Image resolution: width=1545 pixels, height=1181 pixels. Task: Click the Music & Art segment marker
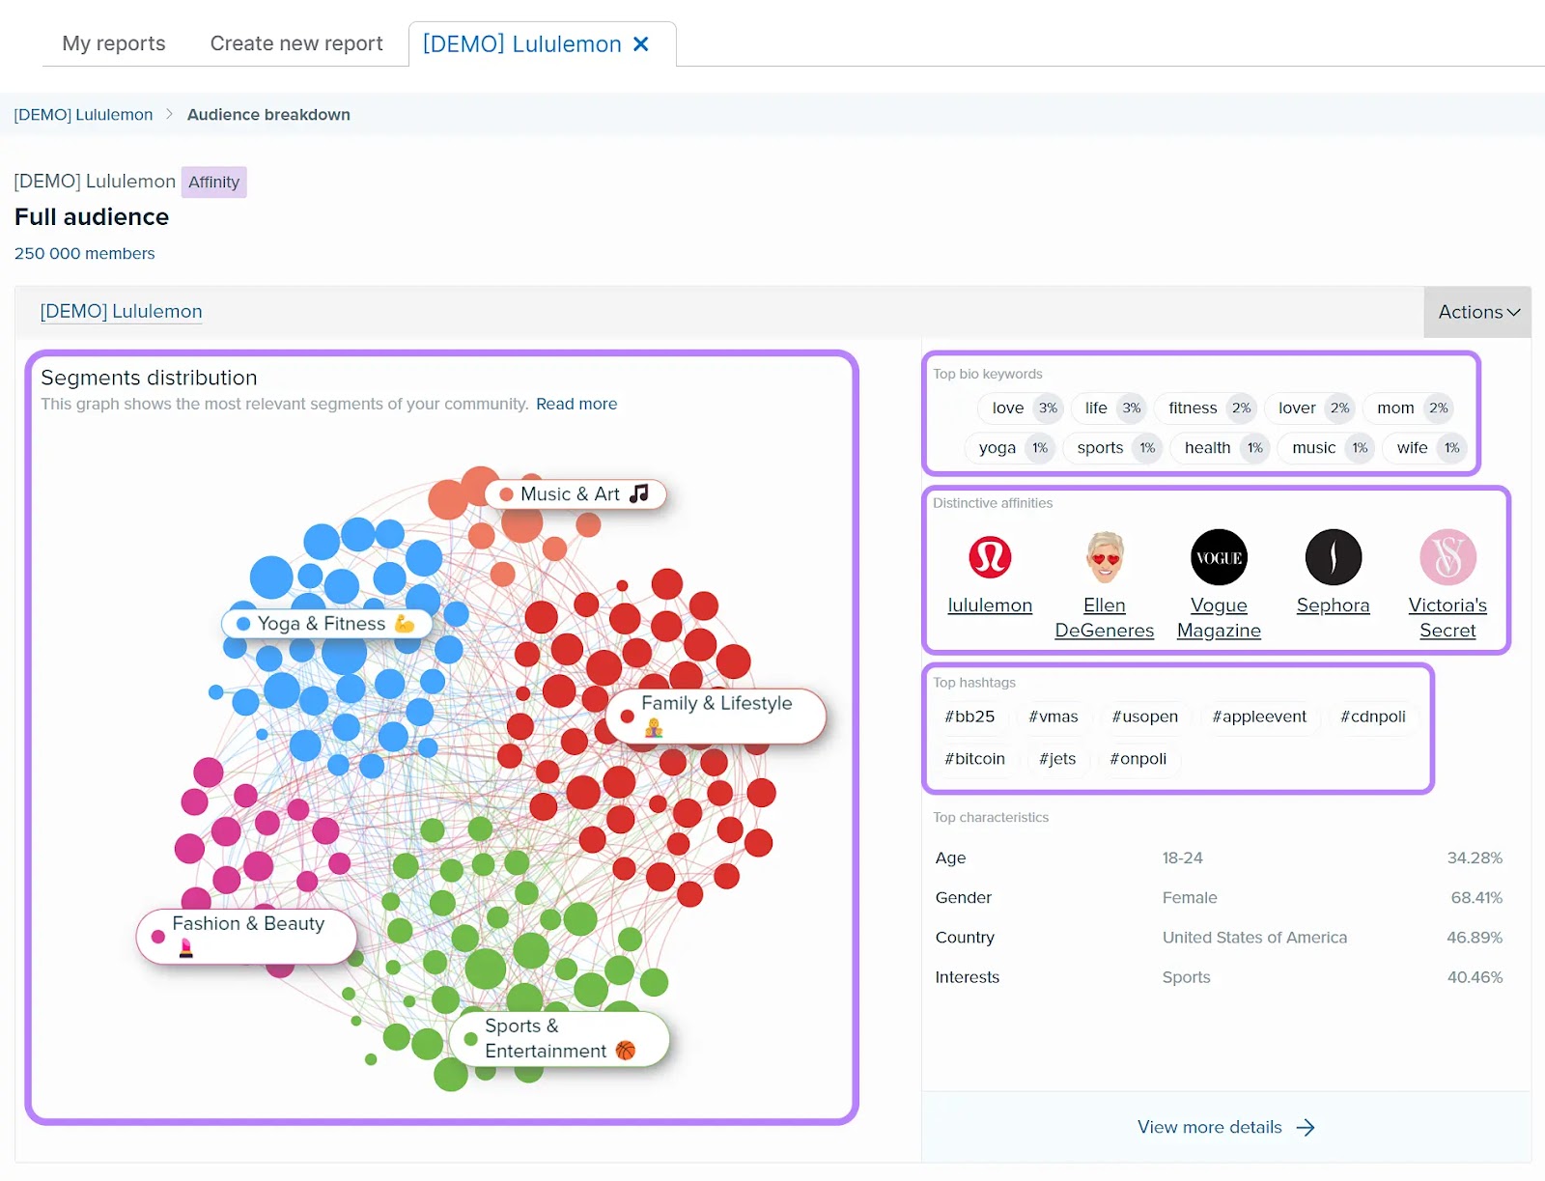click(574, 493)
